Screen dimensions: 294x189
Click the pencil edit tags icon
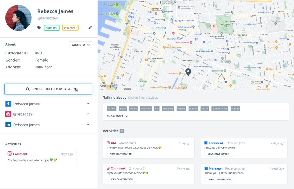pyautogui.click(x=90, y=28)
